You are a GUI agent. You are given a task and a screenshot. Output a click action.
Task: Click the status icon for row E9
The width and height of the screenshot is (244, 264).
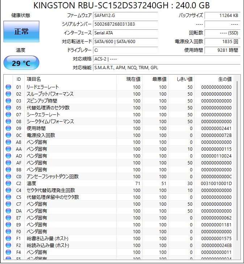(8, 225)
